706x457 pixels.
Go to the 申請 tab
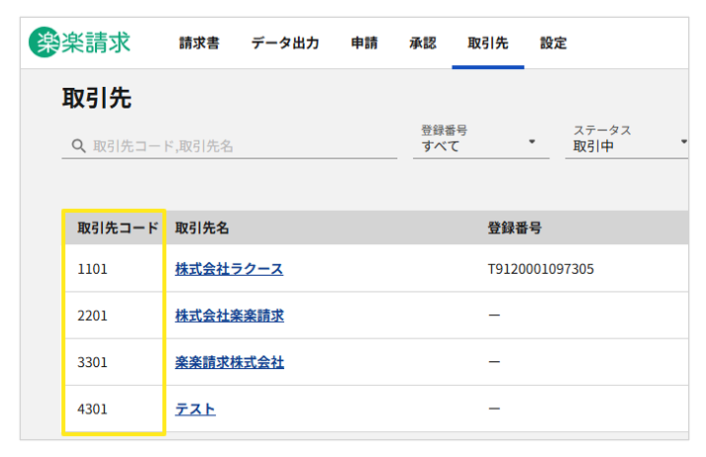click(363, 44)
